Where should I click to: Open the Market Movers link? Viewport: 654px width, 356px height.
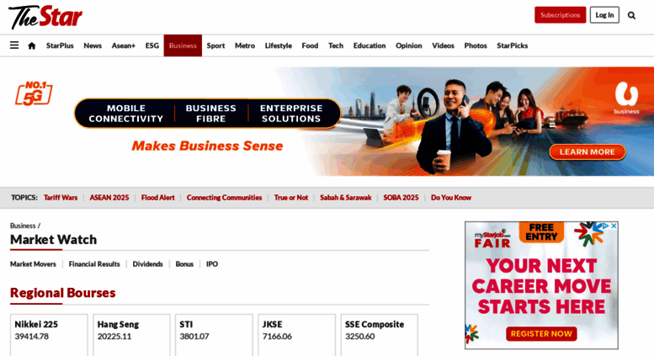click(x=33, y=264)
